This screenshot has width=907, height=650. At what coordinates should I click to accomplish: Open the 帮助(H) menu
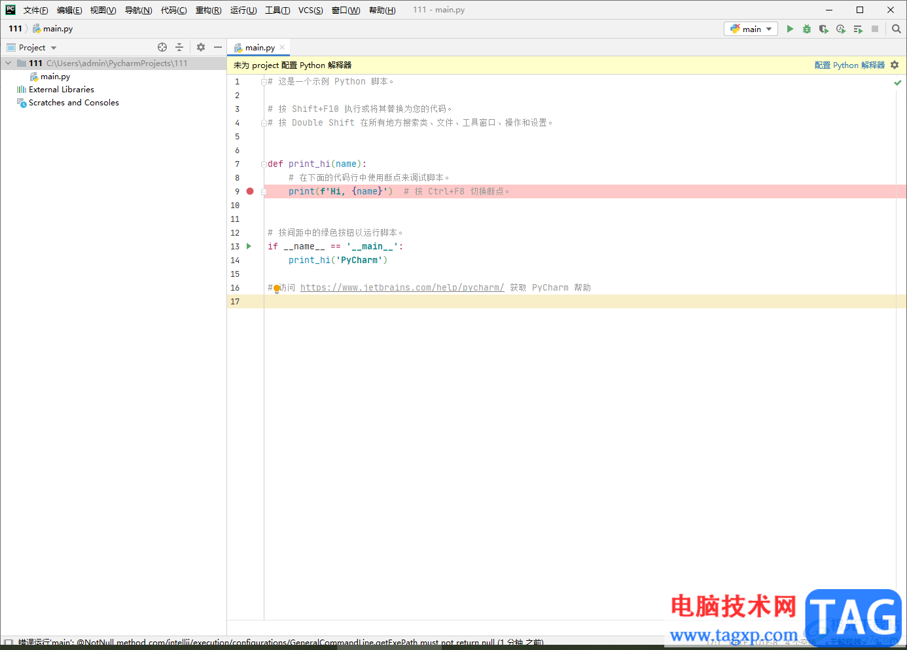(x=382, y=10)
